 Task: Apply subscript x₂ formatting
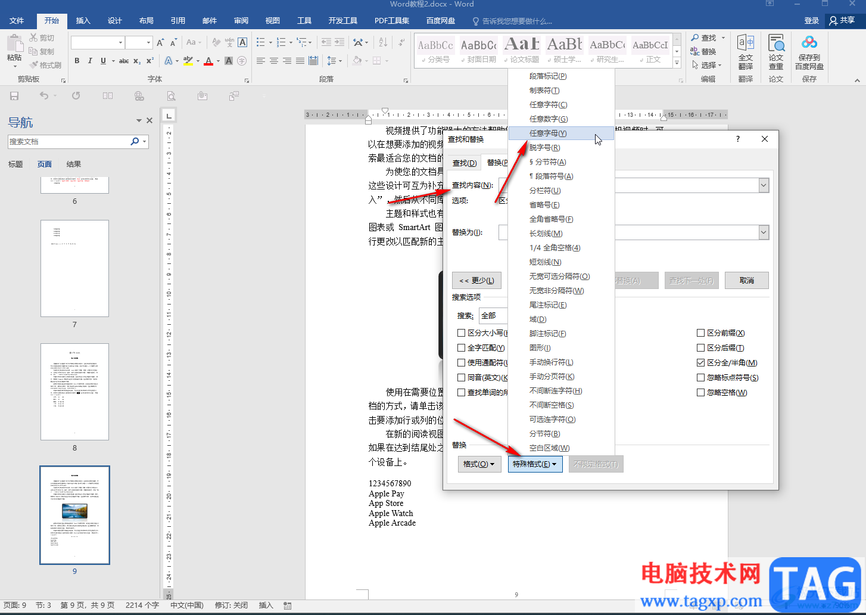tap(137, 61)
